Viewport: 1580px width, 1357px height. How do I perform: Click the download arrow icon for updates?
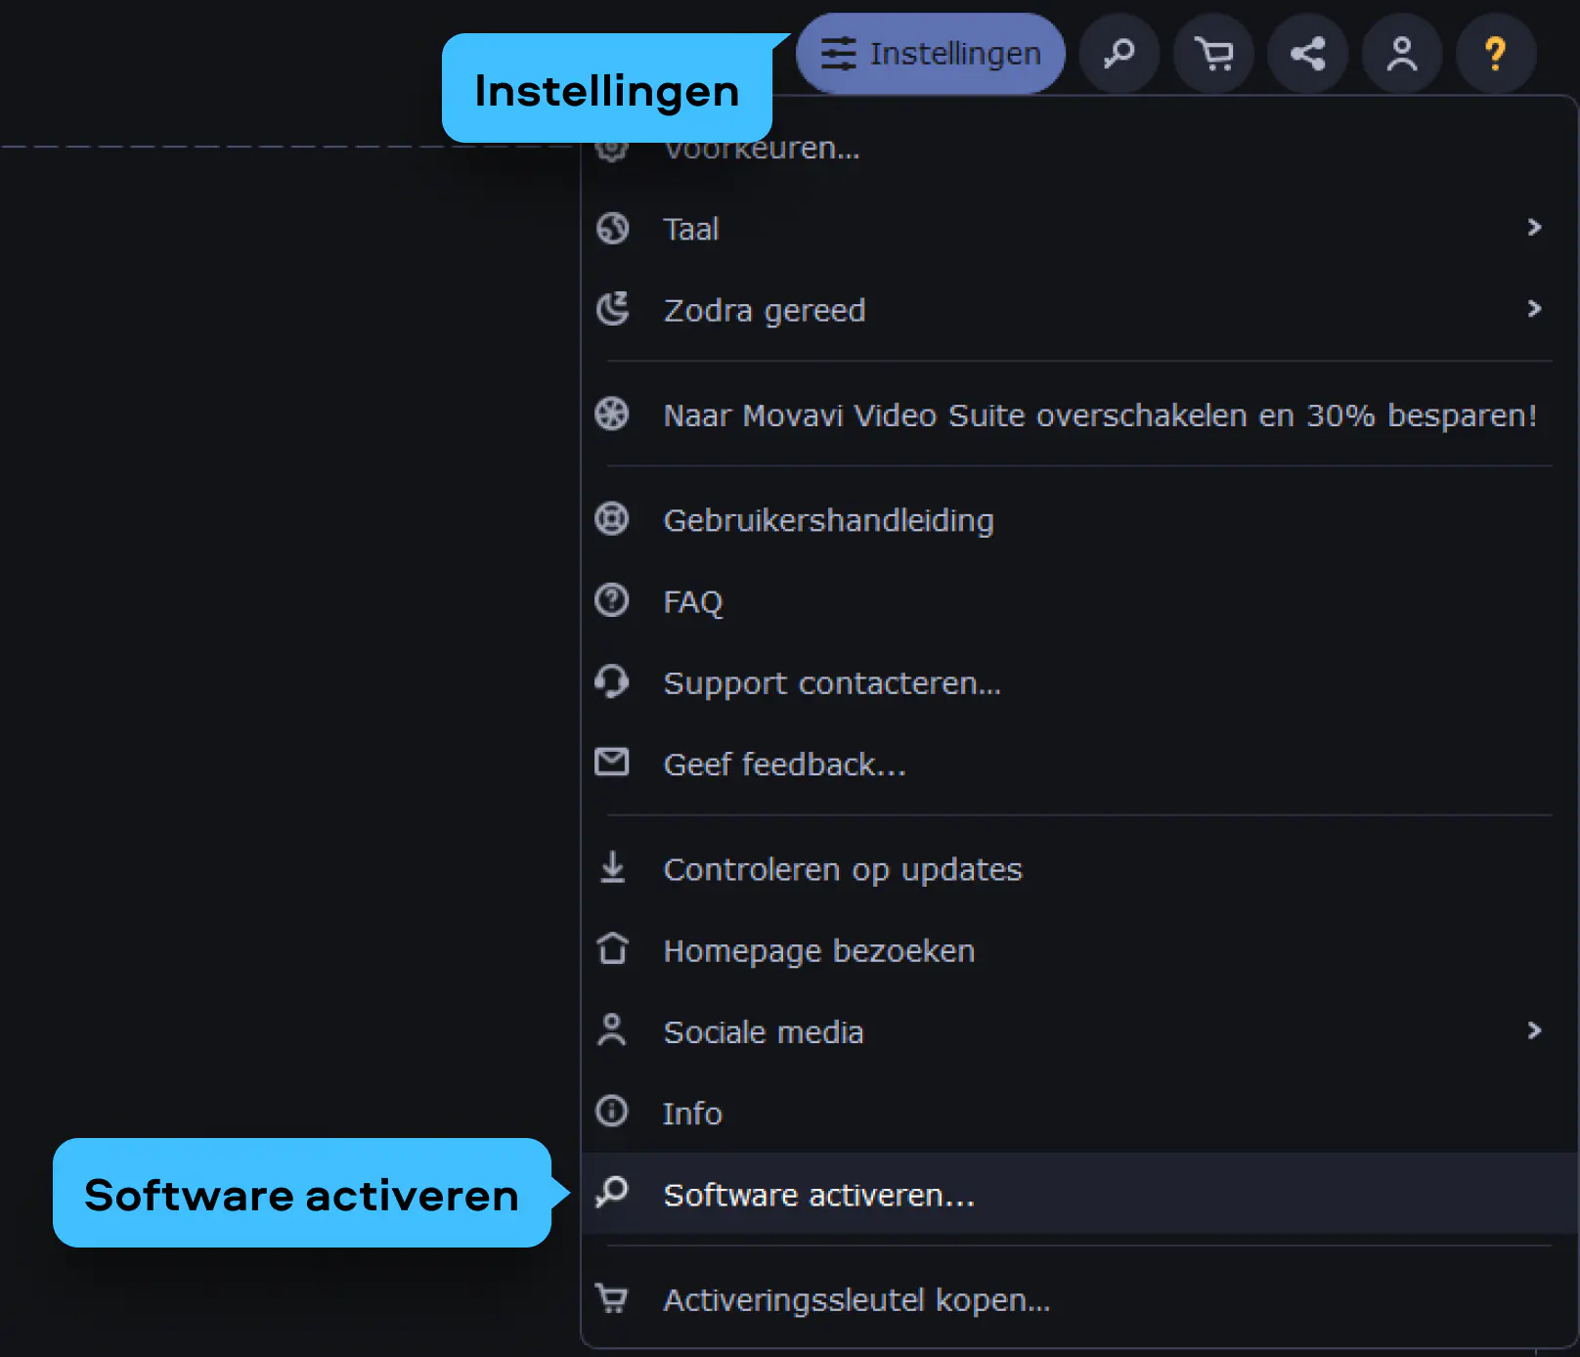pos(612,867)
